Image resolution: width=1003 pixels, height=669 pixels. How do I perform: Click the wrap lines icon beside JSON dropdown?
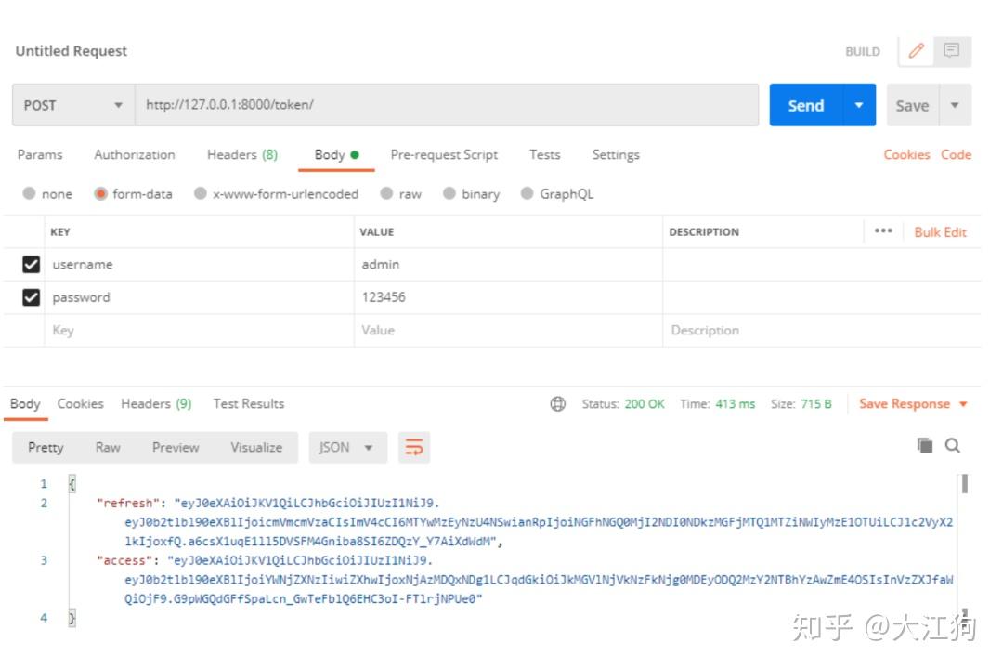tap(414, 447)
